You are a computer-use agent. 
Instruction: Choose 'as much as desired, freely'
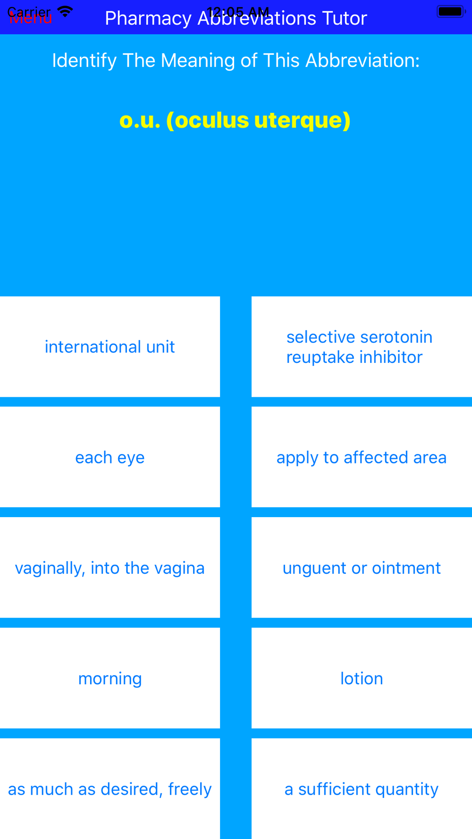(110, 789)
